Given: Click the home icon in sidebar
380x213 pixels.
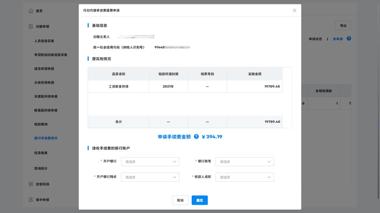Looking at the screenshot, I should [x=31, y=11].
